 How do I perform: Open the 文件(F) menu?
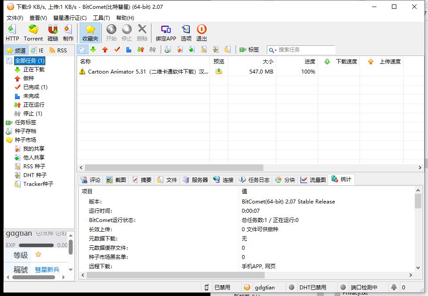coord(15,18)
